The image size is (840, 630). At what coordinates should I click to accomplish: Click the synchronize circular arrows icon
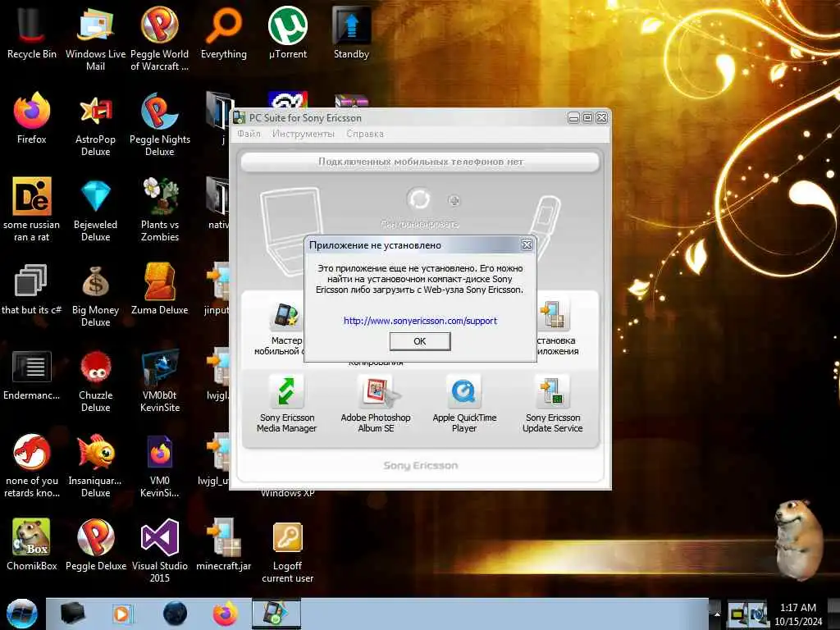click(x=419, y=200)
